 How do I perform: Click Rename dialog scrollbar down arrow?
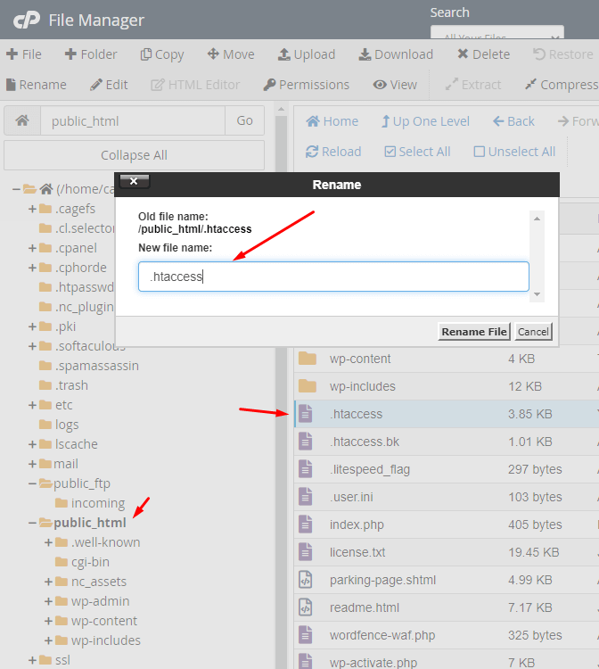537,294
